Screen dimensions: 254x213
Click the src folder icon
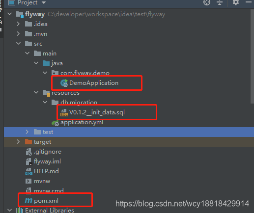tap(28, 44)
